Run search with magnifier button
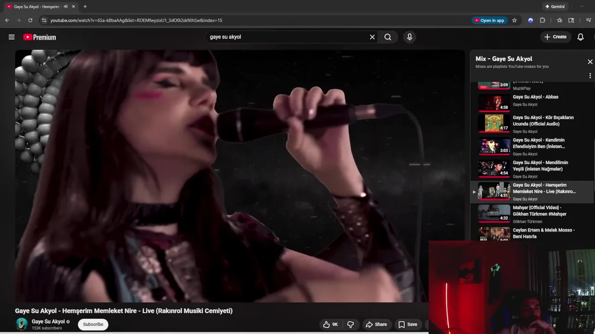595x334 pixels. [x=388, y=37]
